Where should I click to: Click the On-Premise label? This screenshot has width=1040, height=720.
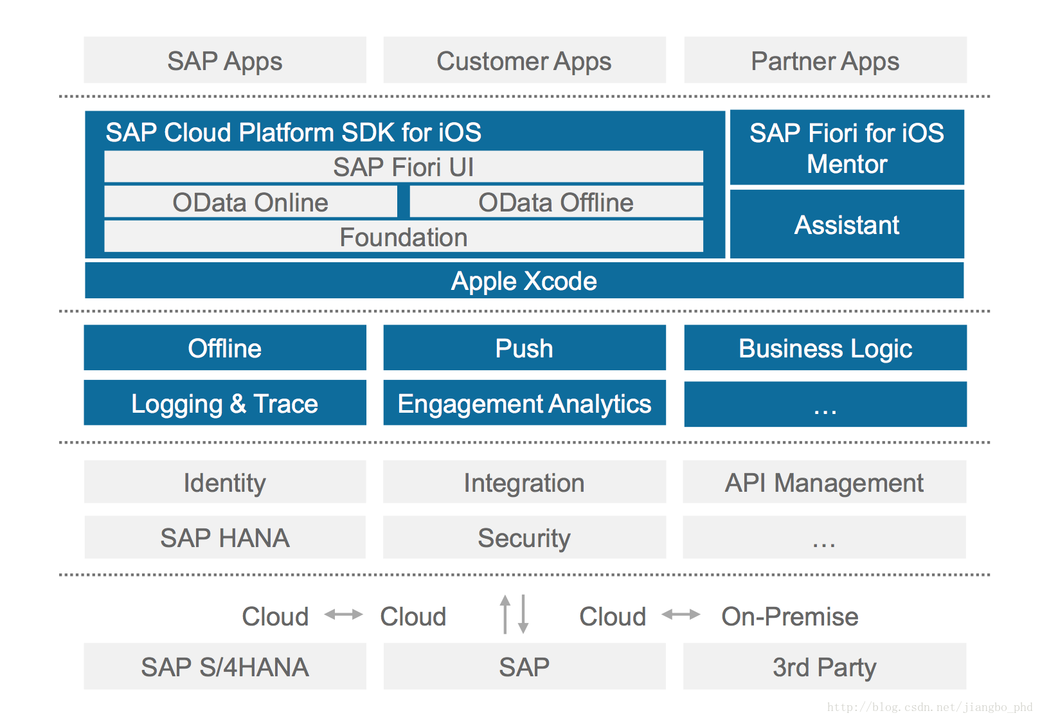coord(790,616)
